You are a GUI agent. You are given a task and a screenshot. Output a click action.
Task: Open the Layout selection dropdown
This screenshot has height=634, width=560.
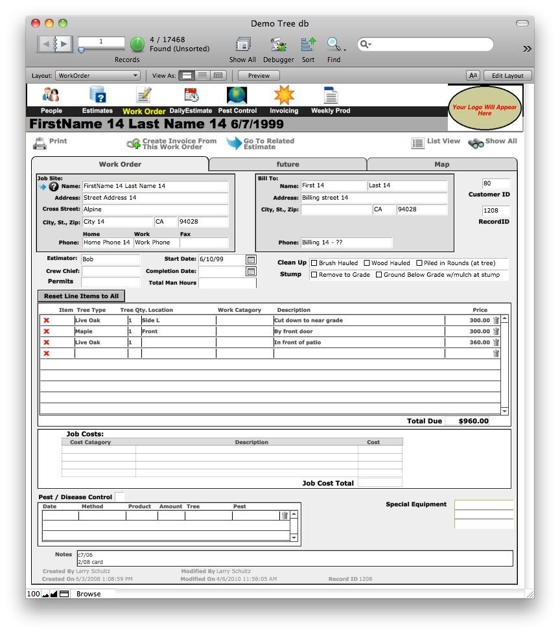coord(98,75)
